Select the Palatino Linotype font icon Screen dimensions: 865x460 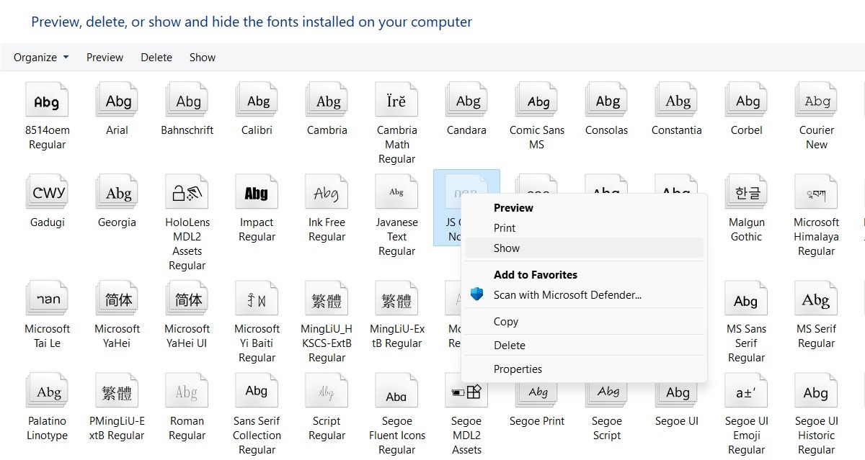pos(46,391)
